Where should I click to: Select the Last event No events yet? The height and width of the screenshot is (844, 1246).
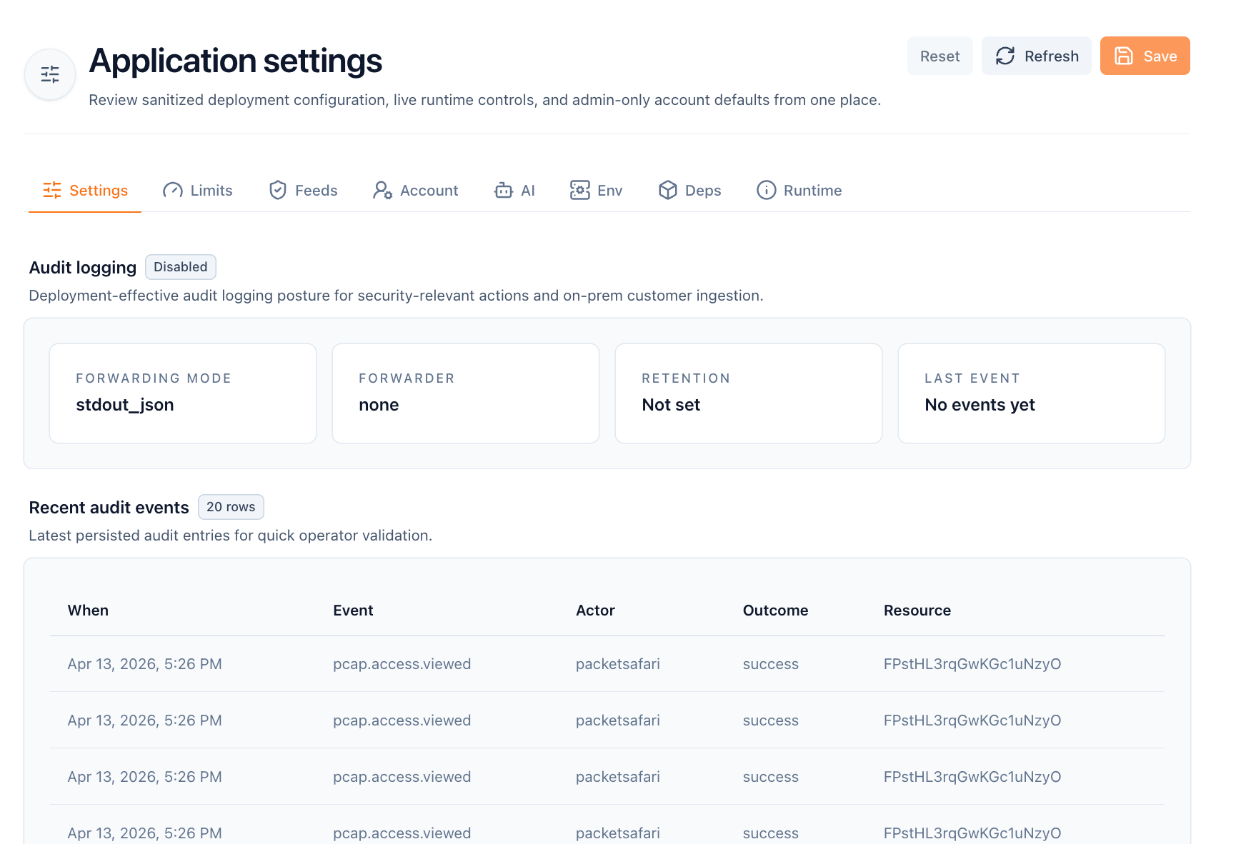(x=980, y=405)
